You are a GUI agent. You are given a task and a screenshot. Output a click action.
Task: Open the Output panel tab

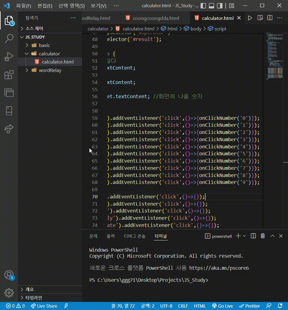click(x=110, y=236)
